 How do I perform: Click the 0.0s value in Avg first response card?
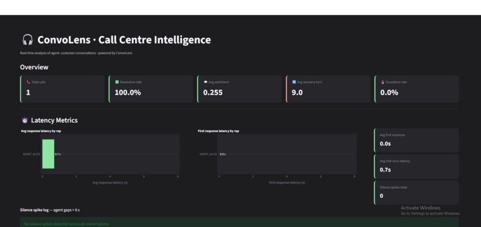coord(386,144)
